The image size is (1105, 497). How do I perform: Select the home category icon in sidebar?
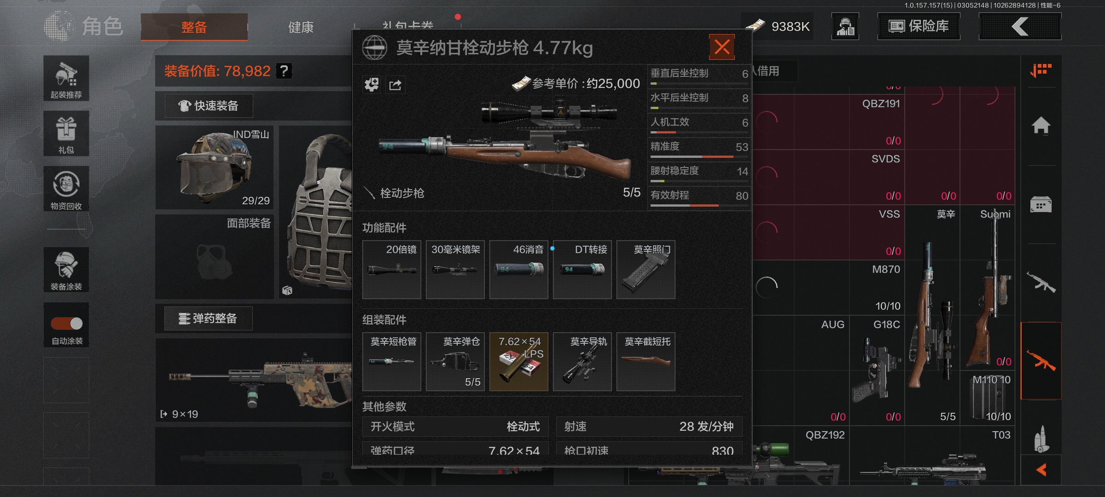point(1041,126)
